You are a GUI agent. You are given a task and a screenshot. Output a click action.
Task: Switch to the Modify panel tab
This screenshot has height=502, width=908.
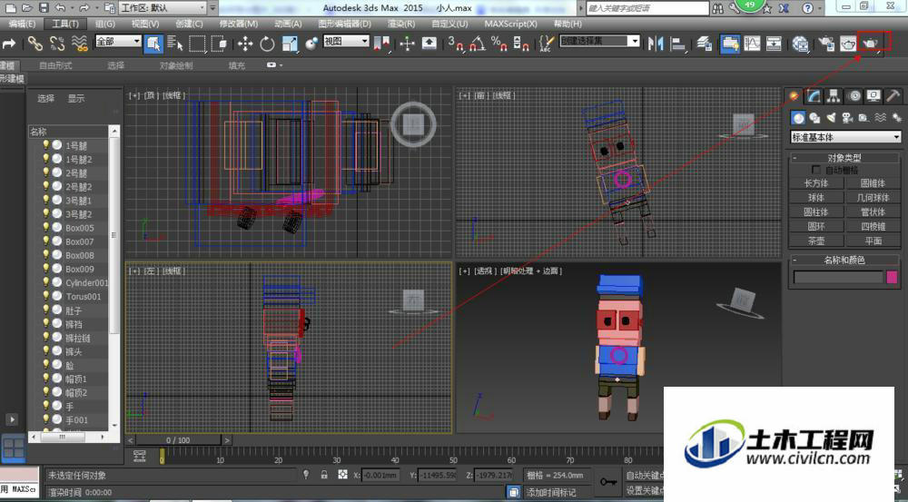pos(814,96)
